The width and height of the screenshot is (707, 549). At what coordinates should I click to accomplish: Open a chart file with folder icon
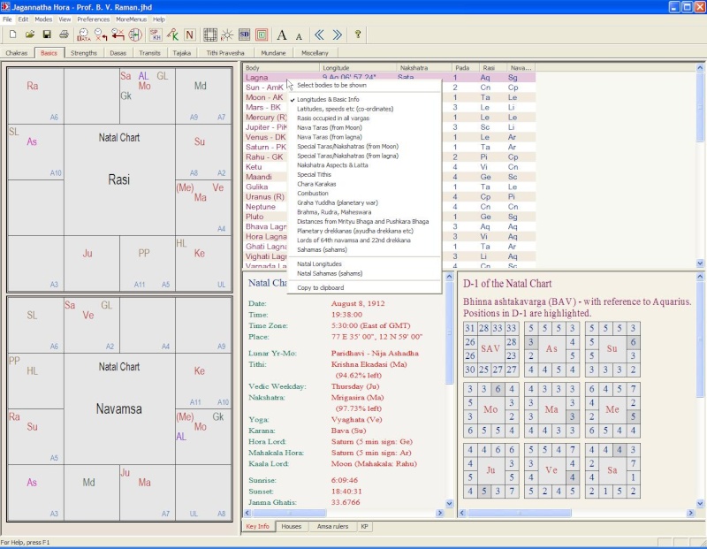pyautogui.click(x=30, y=34)
